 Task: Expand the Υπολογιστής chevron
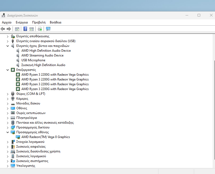tap(8, 166)
